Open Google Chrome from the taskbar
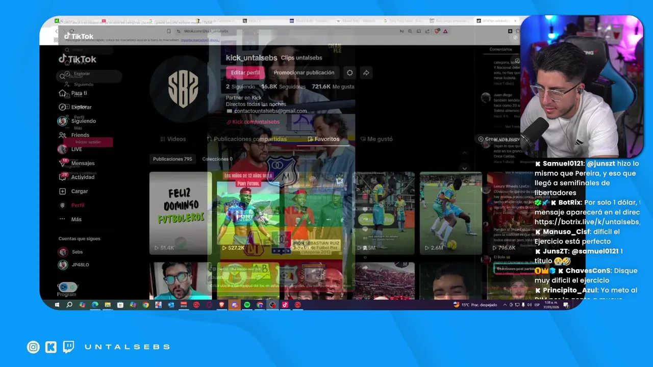653x367 pixels. pyautogui.click(x=145, y=305)
